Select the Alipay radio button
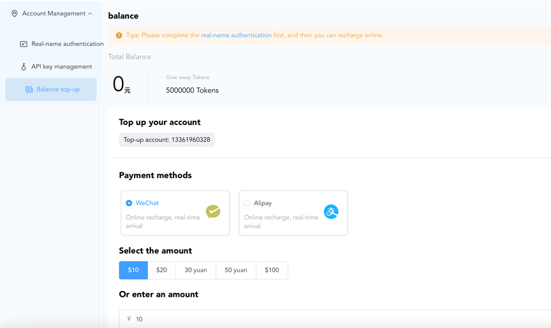This screenshot has width=551, height=328. (247, 203)
